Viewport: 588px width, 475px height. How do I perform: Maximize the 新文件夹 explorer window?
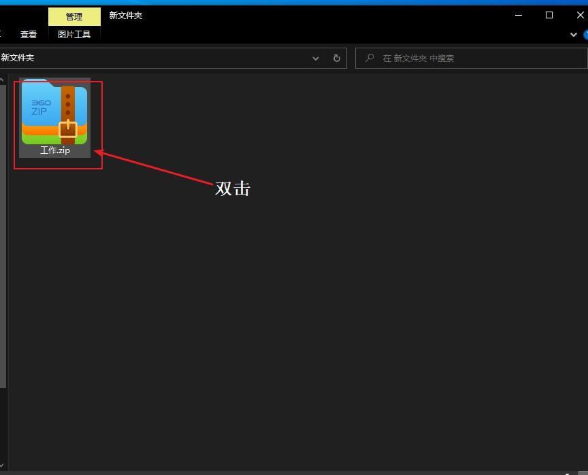[549, 16]
